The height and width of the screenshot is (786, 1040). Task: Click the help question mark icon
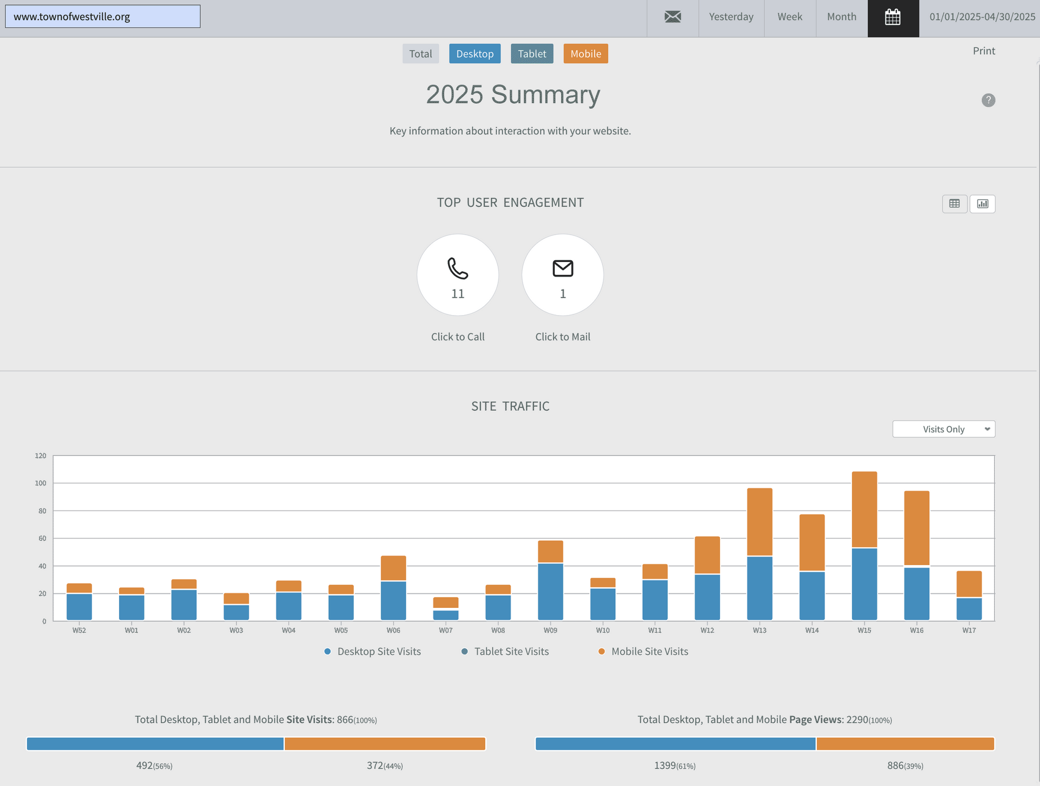(x=988, y=100)
